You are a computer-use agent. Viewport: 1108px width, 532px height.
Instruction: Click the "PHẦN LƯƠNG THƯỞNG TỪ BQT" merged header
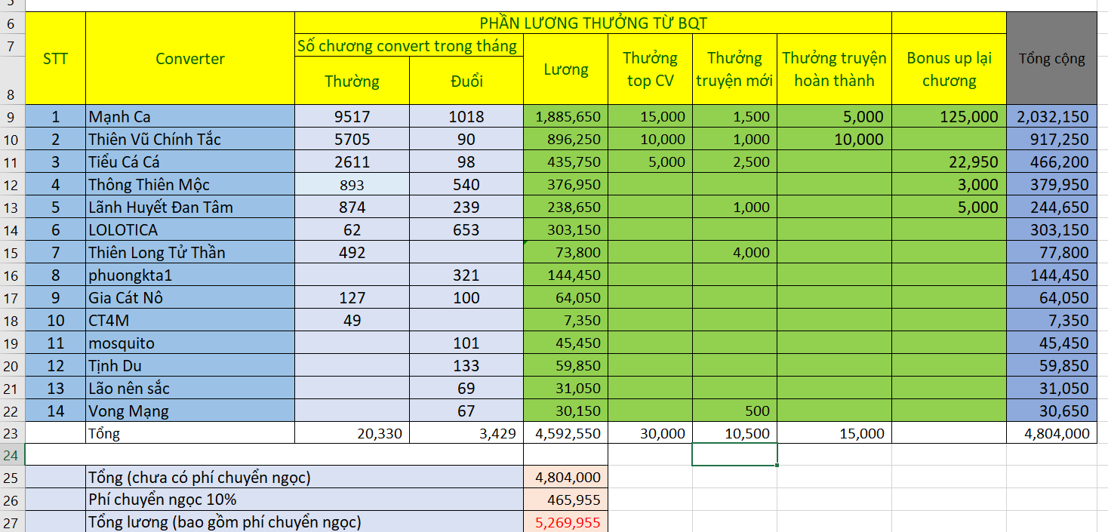coord(592,23)
